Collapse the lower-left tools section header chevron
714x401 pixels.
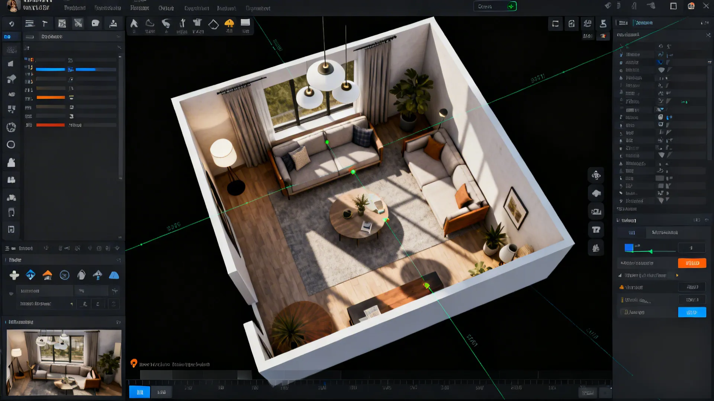[x=118, y=260]
